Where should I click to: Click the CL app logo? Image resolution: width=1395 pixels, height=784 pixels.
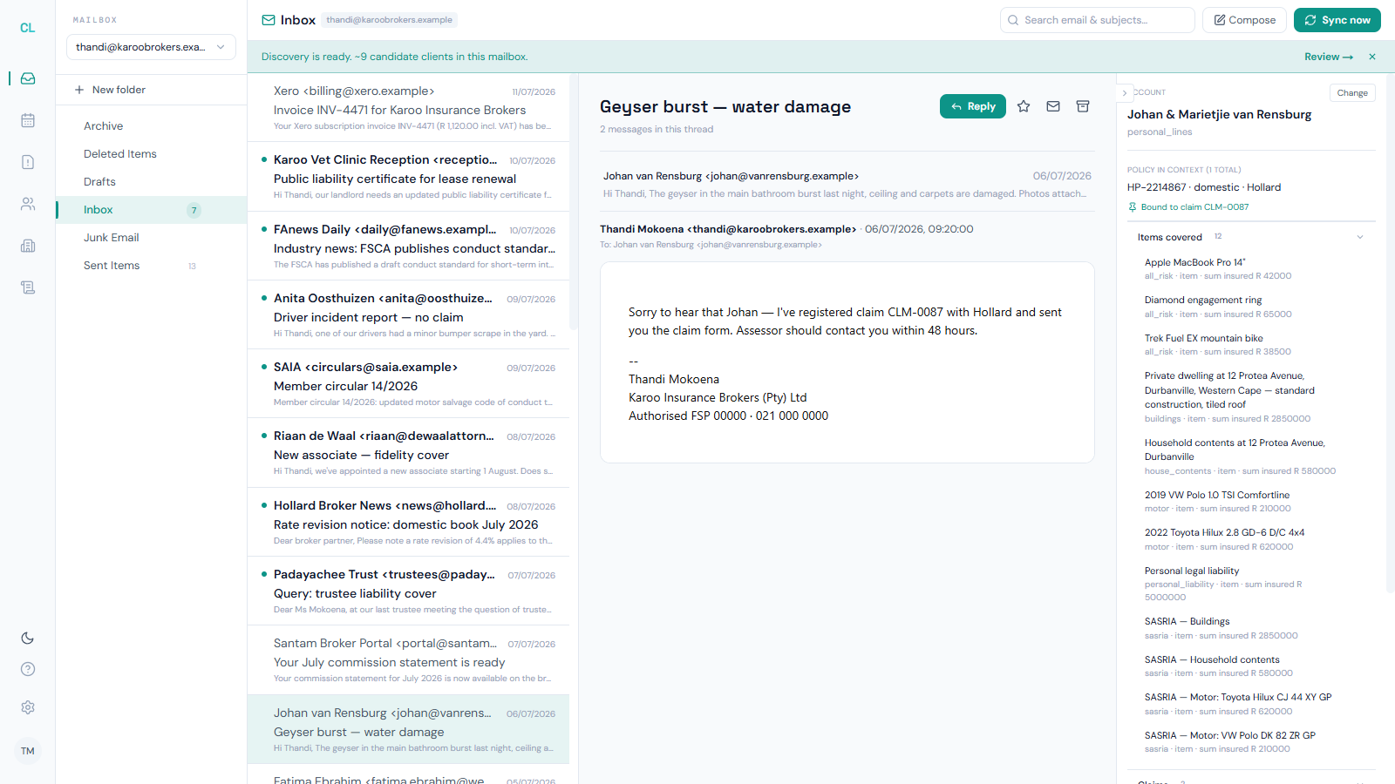pos(28,28)
